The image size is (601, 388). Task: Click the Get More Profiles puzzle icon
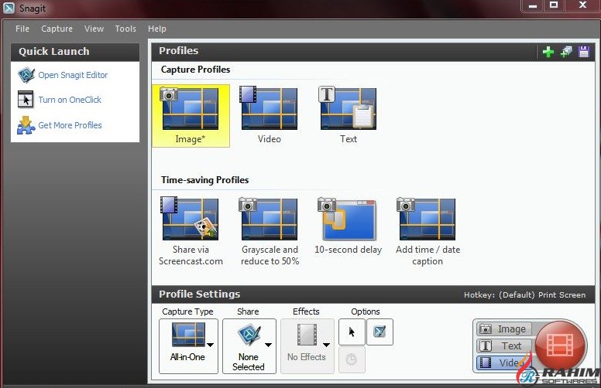(x=26, y=125)
